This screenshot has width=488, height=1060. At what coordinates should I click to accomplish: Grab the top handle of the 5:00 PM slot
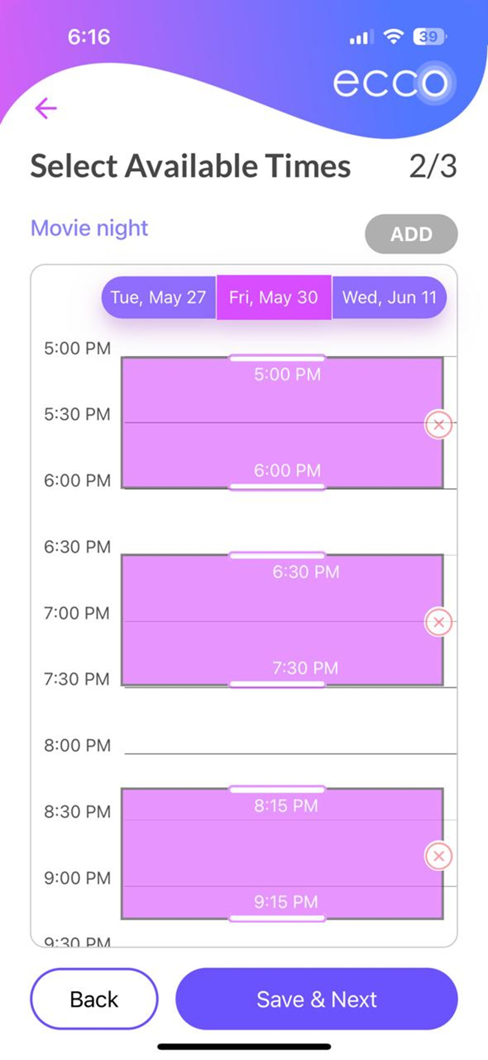coord(277,358)
